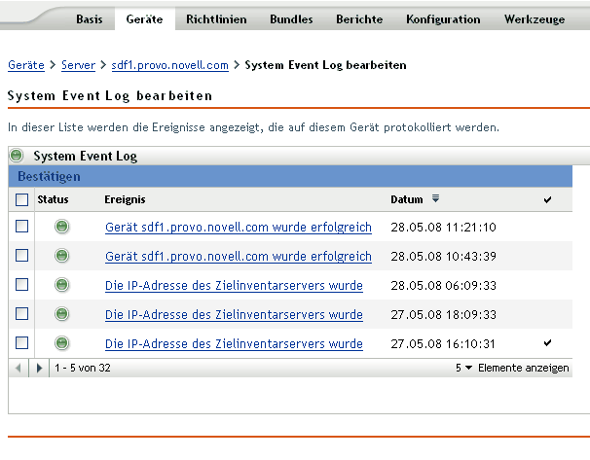590x460 pixels.
Task: Switch to the Geräte tab
Action: coord(144,19)
